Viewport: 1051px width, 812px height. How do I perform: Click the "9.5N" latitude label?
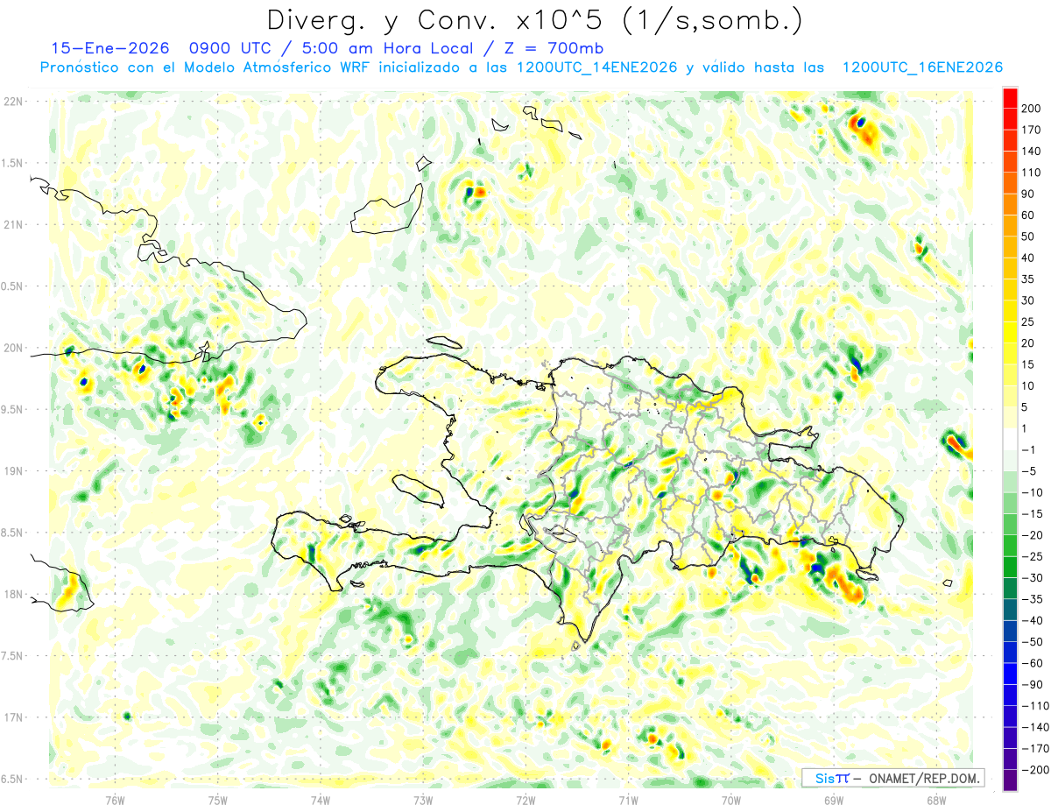[x=12, y=409]
